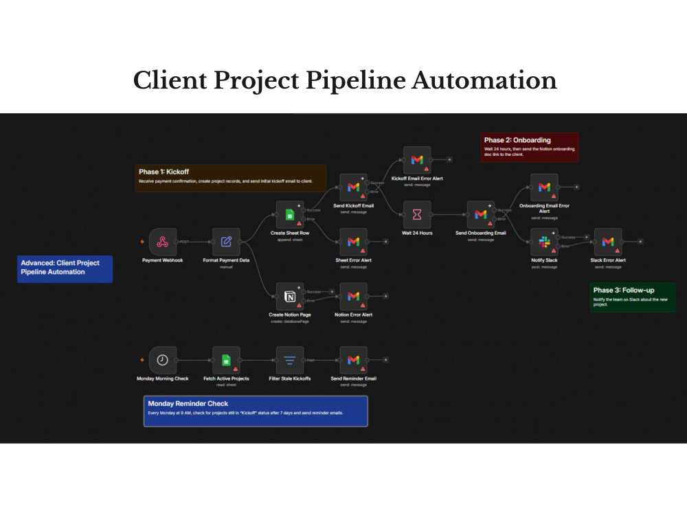Viewport: 687px width, 515px height.
Task: Click the Filter Stale Kickoffs filter node
Action: [290, 360]
